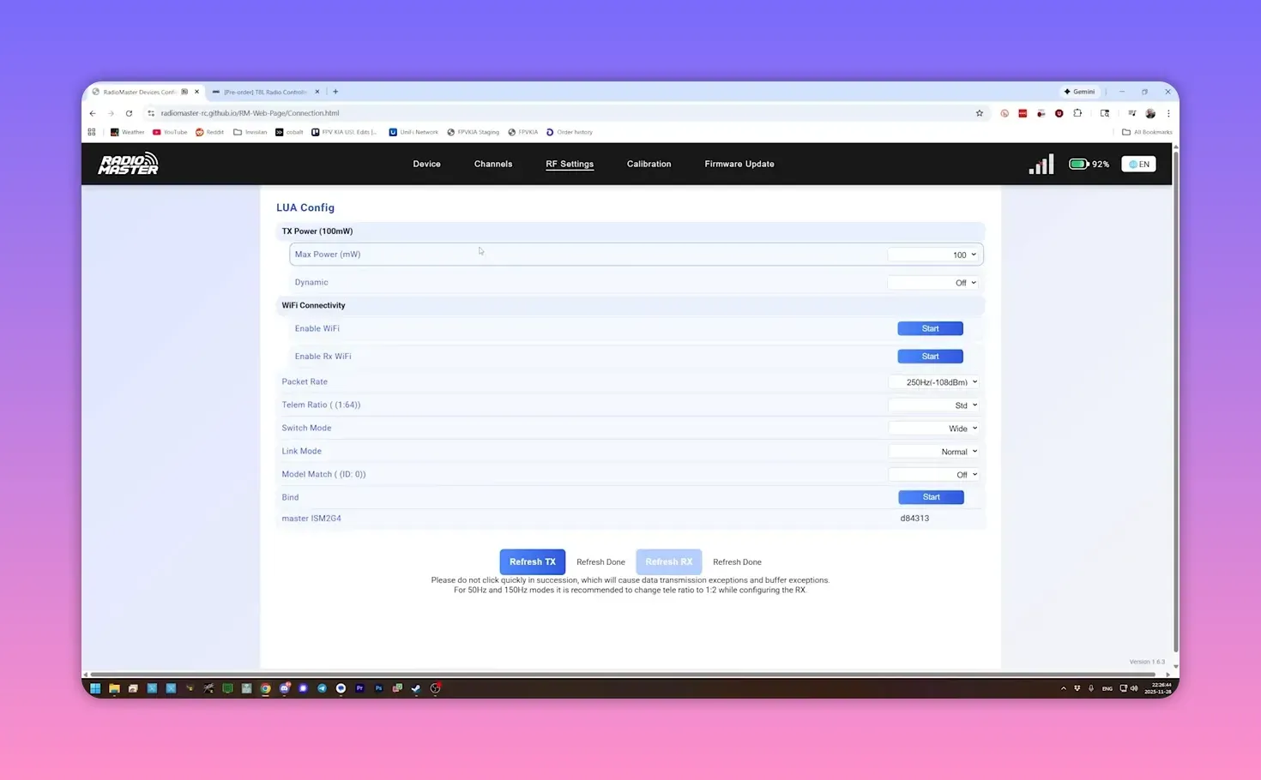Launch Discord from the taskbar
Viewport: 1261px width, 780px height.
(x=284, y=687)
